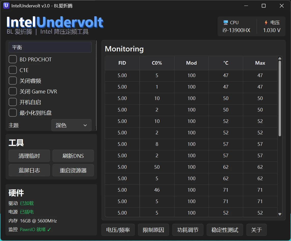
Task: Enable the 开机自启 checkbox
Action: click(x=13, y=102)
